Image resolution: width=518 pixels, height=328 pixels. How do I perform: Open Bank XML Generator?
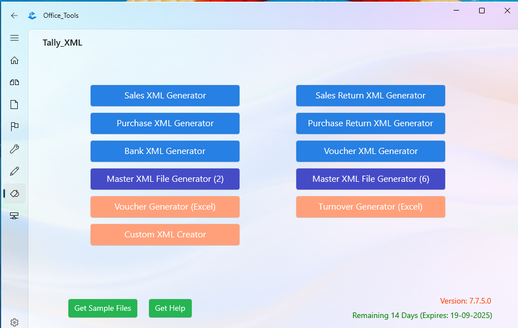(165, 151)
